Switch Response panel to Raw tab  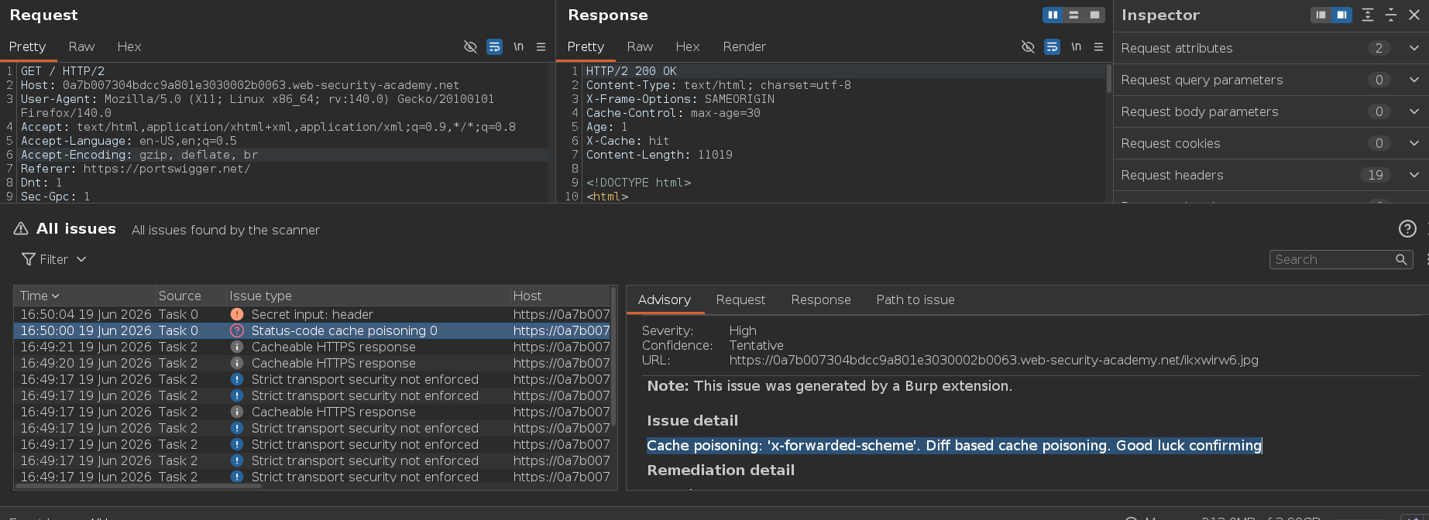tap(640, 46)
